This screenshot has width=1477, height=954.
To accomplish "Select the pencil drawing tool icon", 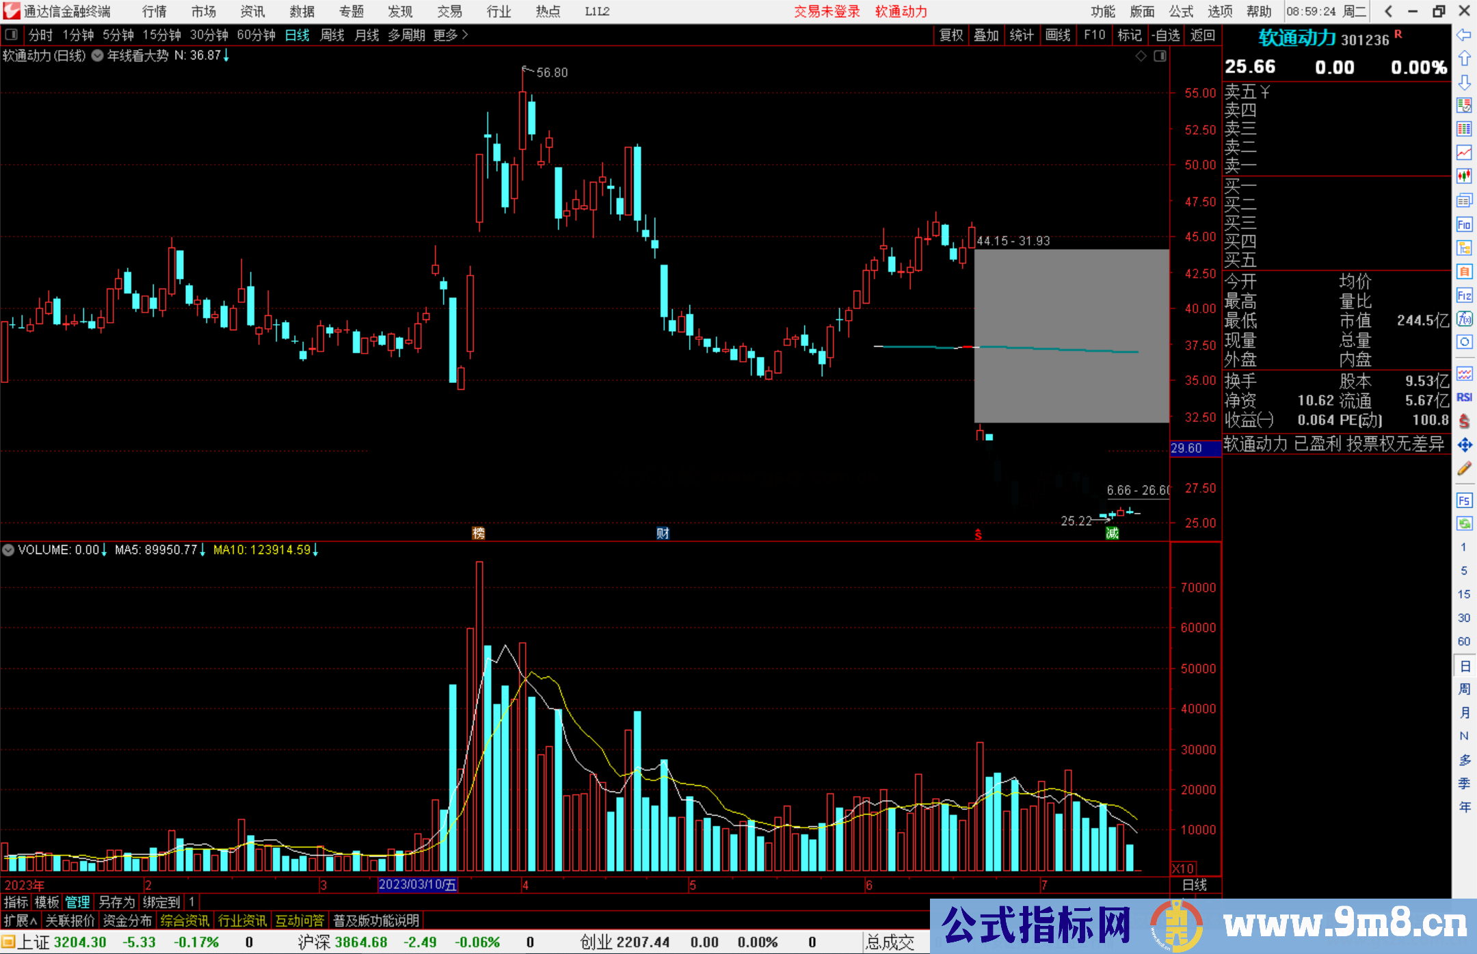I will point(1464,469).
